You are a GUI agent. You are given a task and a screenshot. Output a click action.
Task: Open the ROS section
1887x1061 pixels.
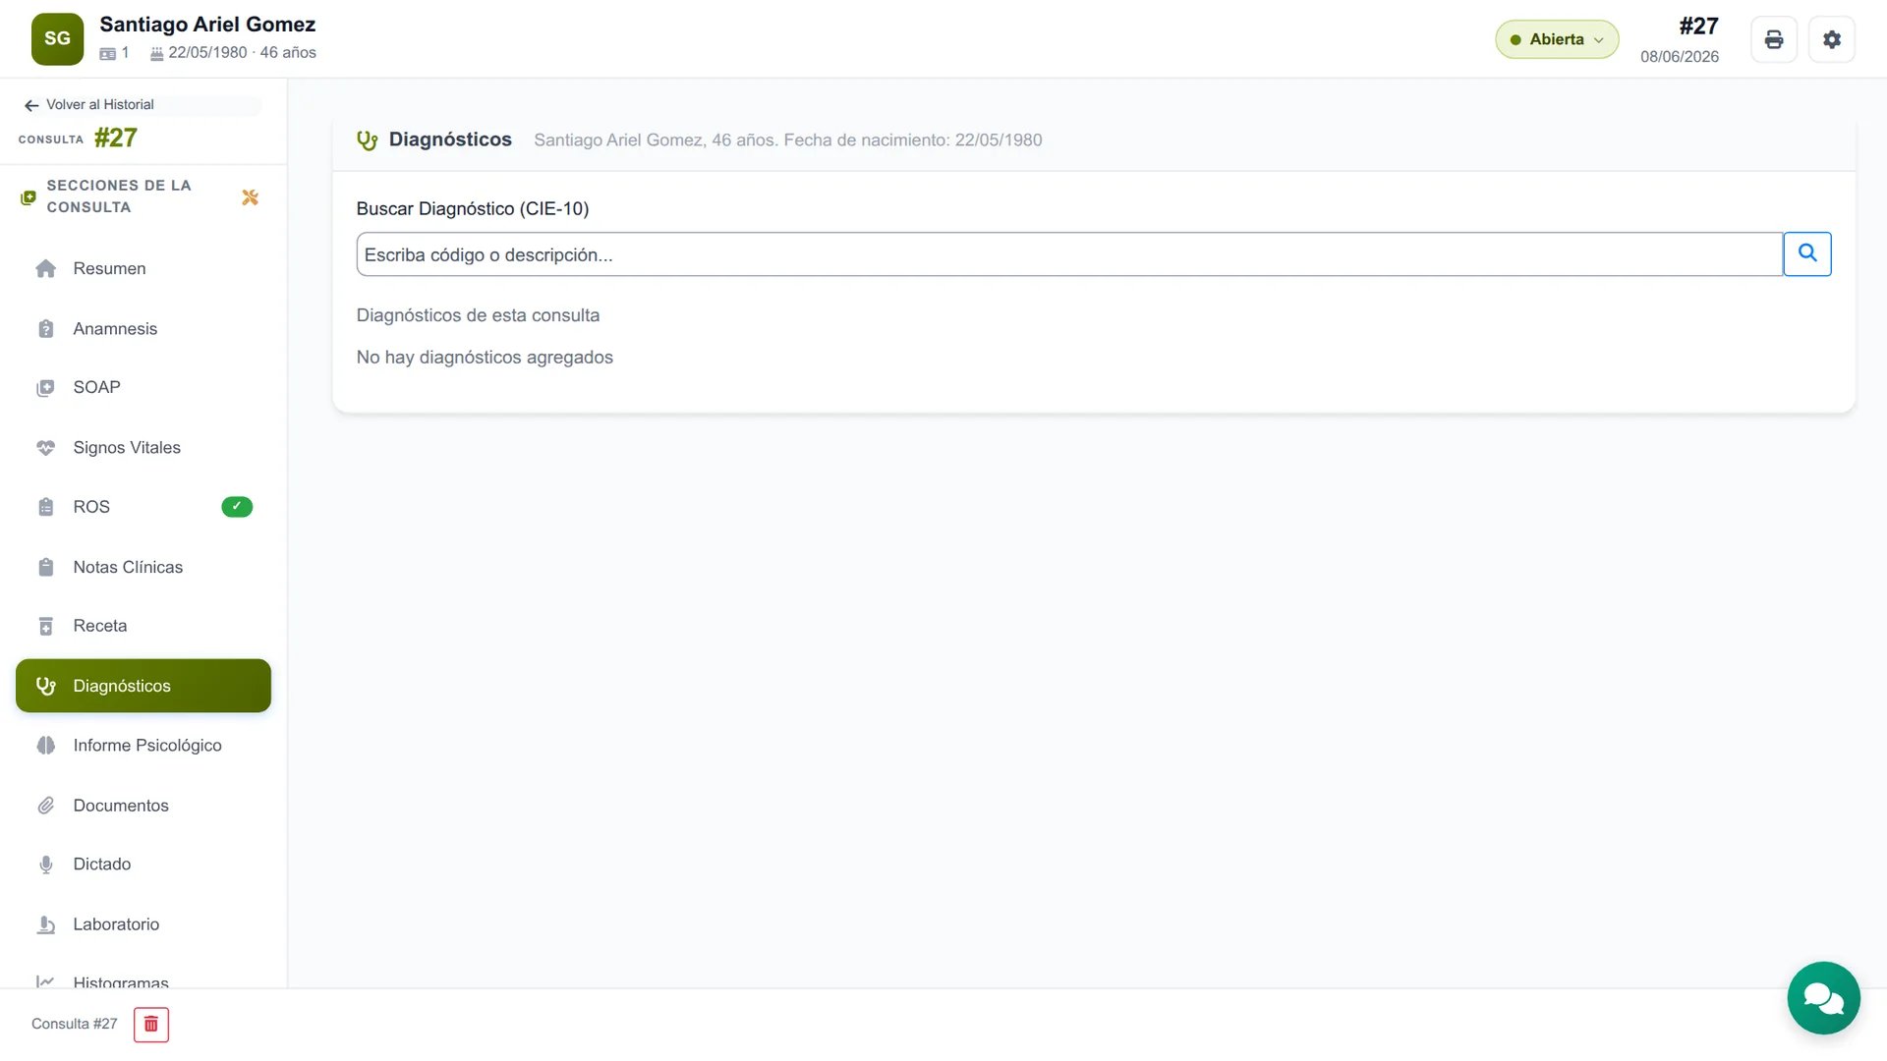pyautogui.click(x=143, y=507)
